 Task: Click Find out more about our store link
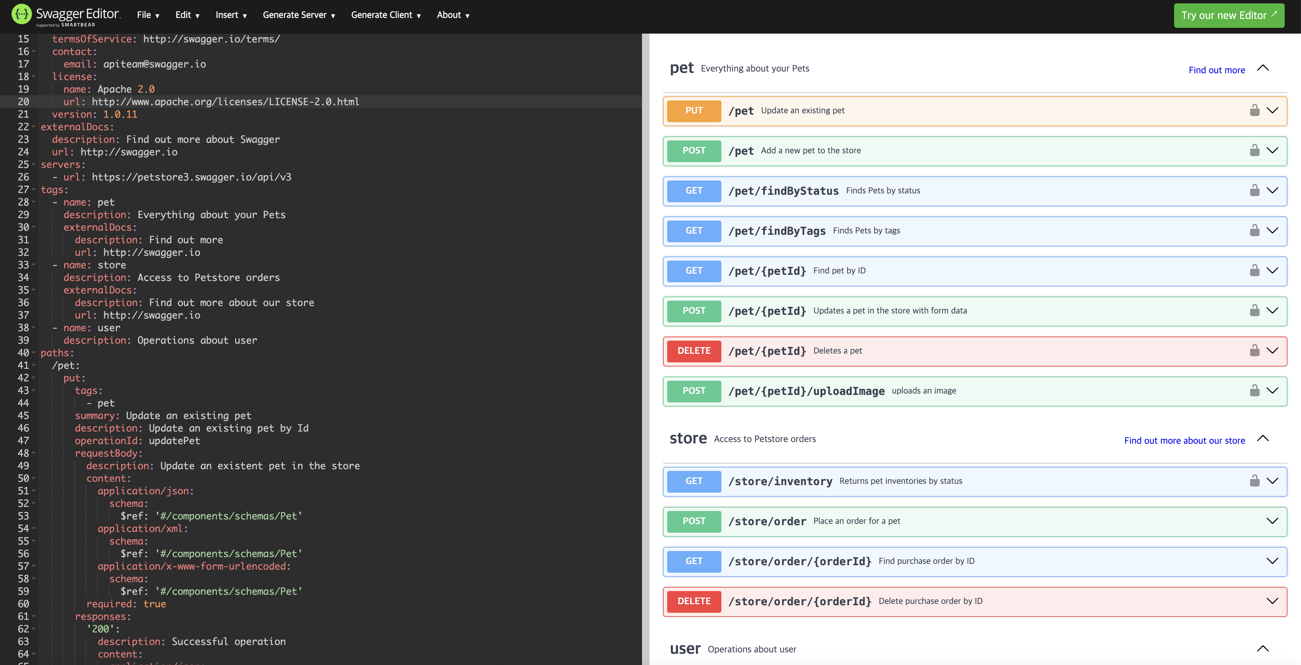pos(1184,440)
